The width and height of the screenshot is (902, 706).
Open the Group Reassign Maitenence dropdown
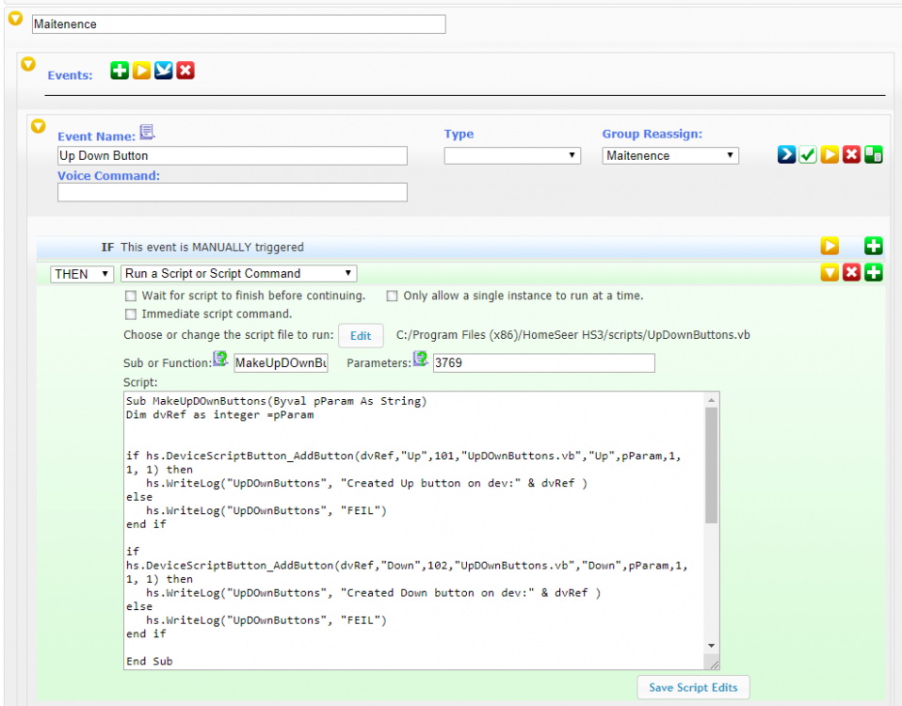tap(670, 155)
